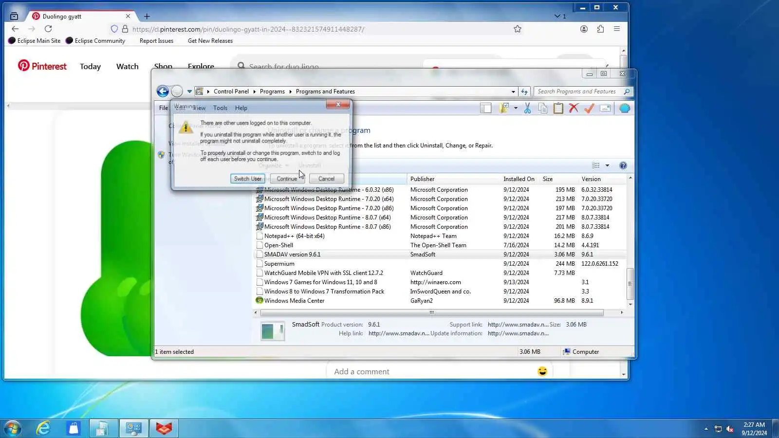This screenshot has width=779, height=438.
Task: Expand the Control Panel breadcrumb arrow
Action: 254,91
